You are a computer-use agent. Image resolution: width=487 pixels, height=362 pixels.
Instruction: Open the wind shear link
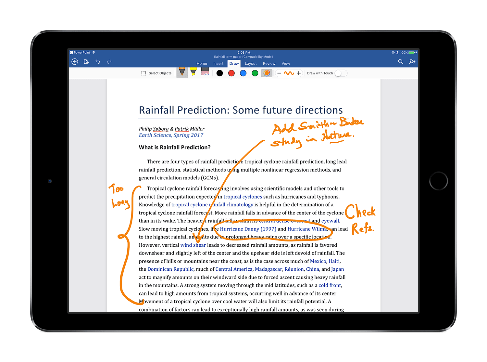(193, 245)
